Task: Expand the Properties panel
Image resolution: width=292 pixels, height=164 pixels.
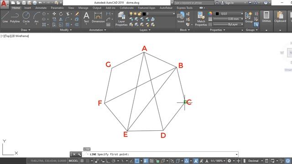Action: pyautogui.click(x=217, y=30)
